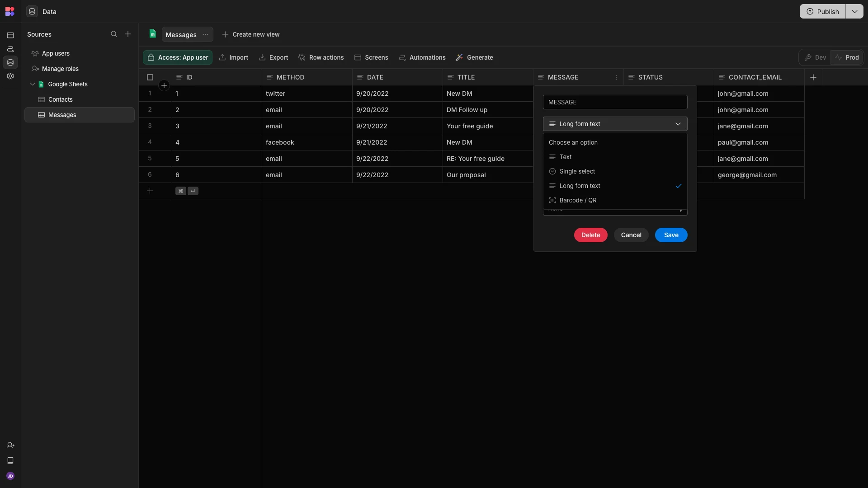The width and height of the screenshot is (868, 488).
Task: Click the STATUS column header
Action: click(x=669, y=77)
